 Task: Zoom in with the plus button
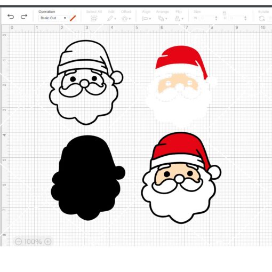[48, 242]
